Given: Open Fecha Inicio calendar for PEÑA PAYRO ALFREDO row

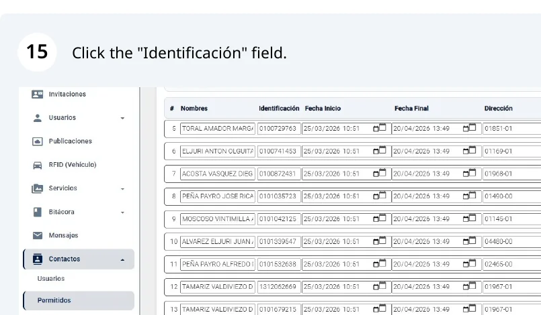Looking at the screenshot, I should (380, 263).
